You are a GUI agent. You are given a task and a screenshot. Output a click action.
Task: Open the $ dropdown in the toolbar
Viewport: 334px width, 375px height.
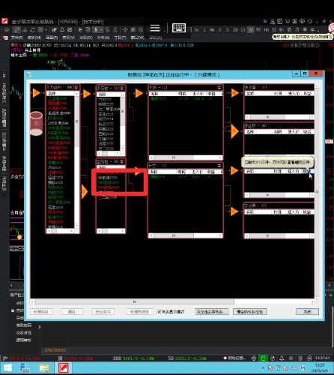click(x=101, y=30)
